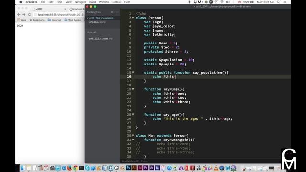
Task: Click the Canadian flag input source icon
Action: tap(239, 2)
